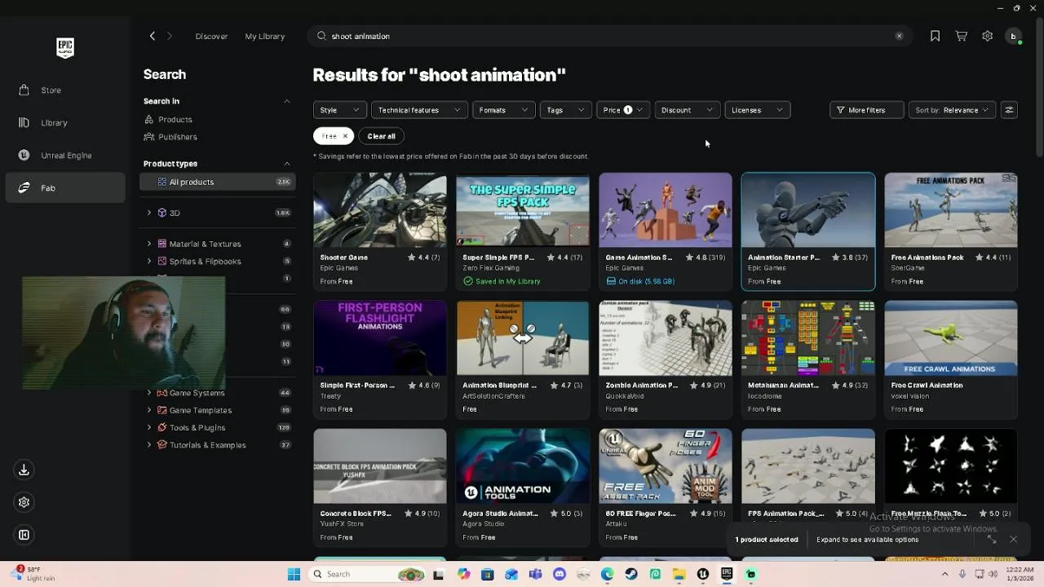Screen dimensions: 1044x587
Task: Expand the Game Templates category
Action: coord(148,410)
